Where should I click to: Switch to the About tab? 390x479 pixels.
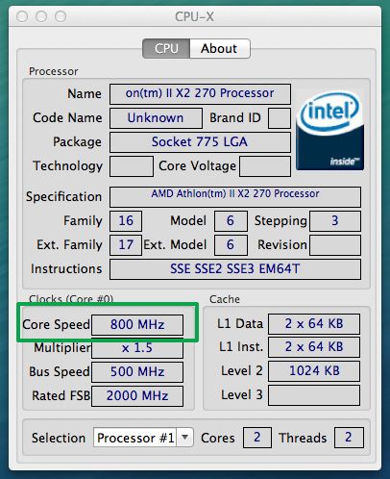(x=220, y=49)
